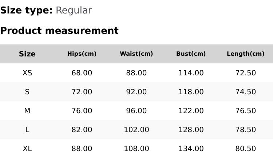Screen dimensions: 273x158
Task: Select the M size row label
Action: (27, 111)
